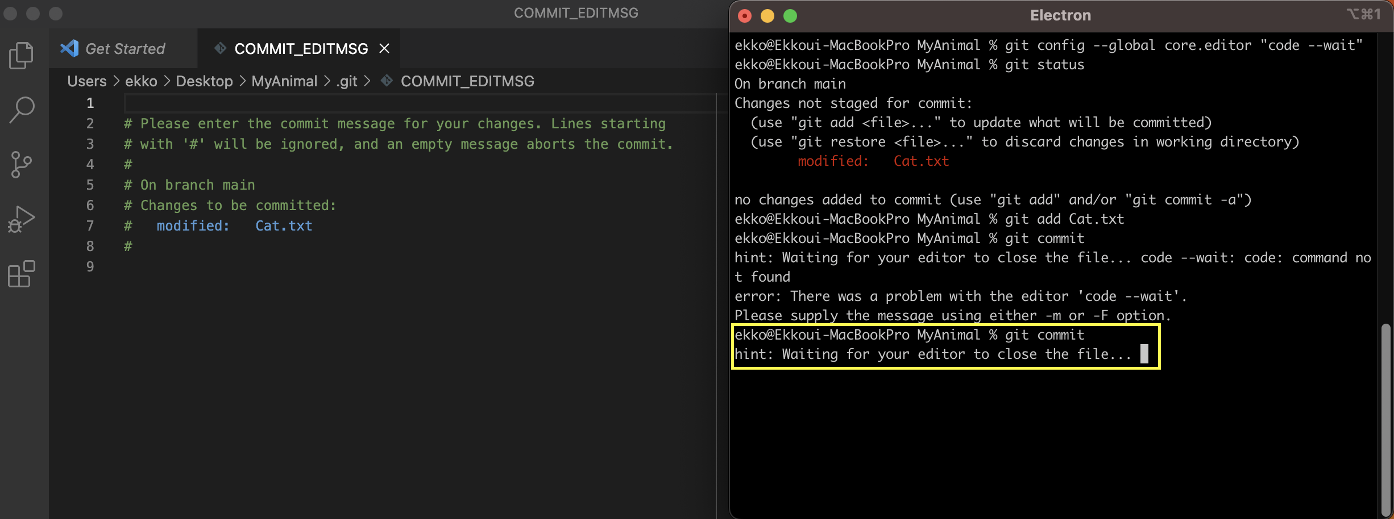Click line number 5 in the gutter
Image resolution: width=1394 pixels, height=519 pixels.
tap(90, 185)
